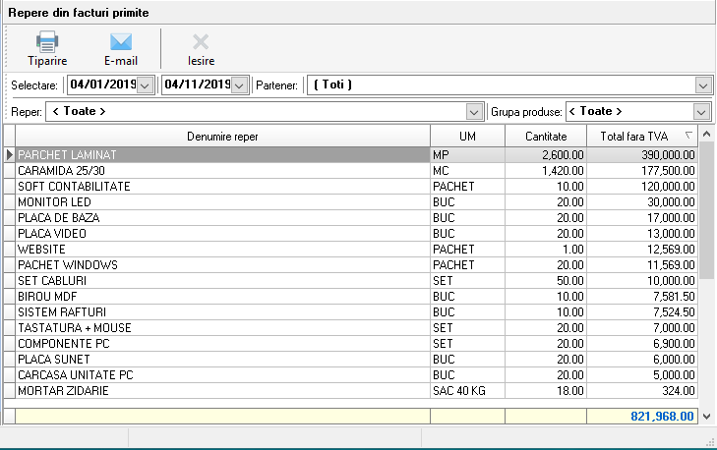Select the SOFT CONTABILITATE row
Screen dimensions: 717x450
[222, 187]
